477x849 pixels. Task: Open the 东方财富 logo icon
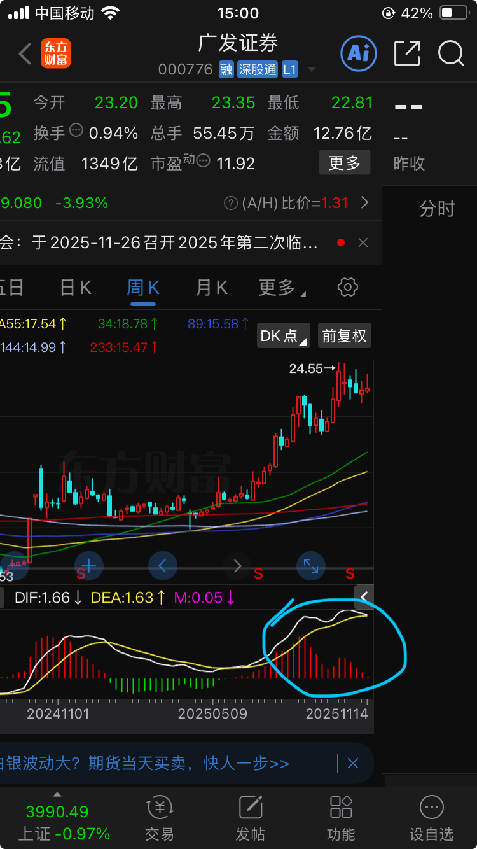coord(56,53)
